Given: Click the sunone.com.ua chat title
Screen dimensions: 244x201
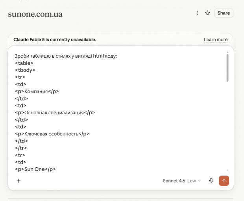Looking at the screenshot, I should coord(35,14).
